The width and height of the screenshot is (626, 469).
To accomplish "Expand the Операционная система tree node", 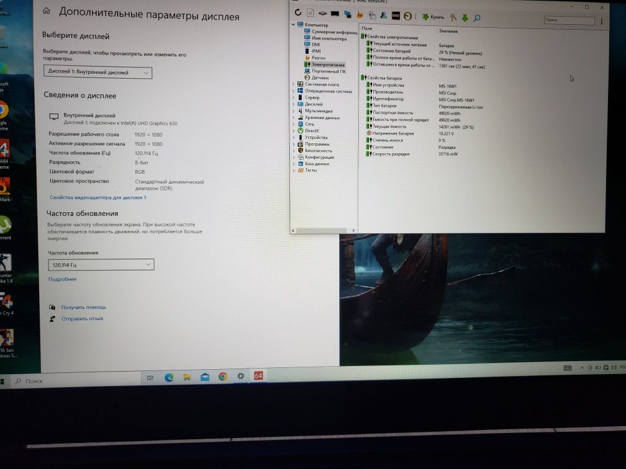I will point(293,91).
